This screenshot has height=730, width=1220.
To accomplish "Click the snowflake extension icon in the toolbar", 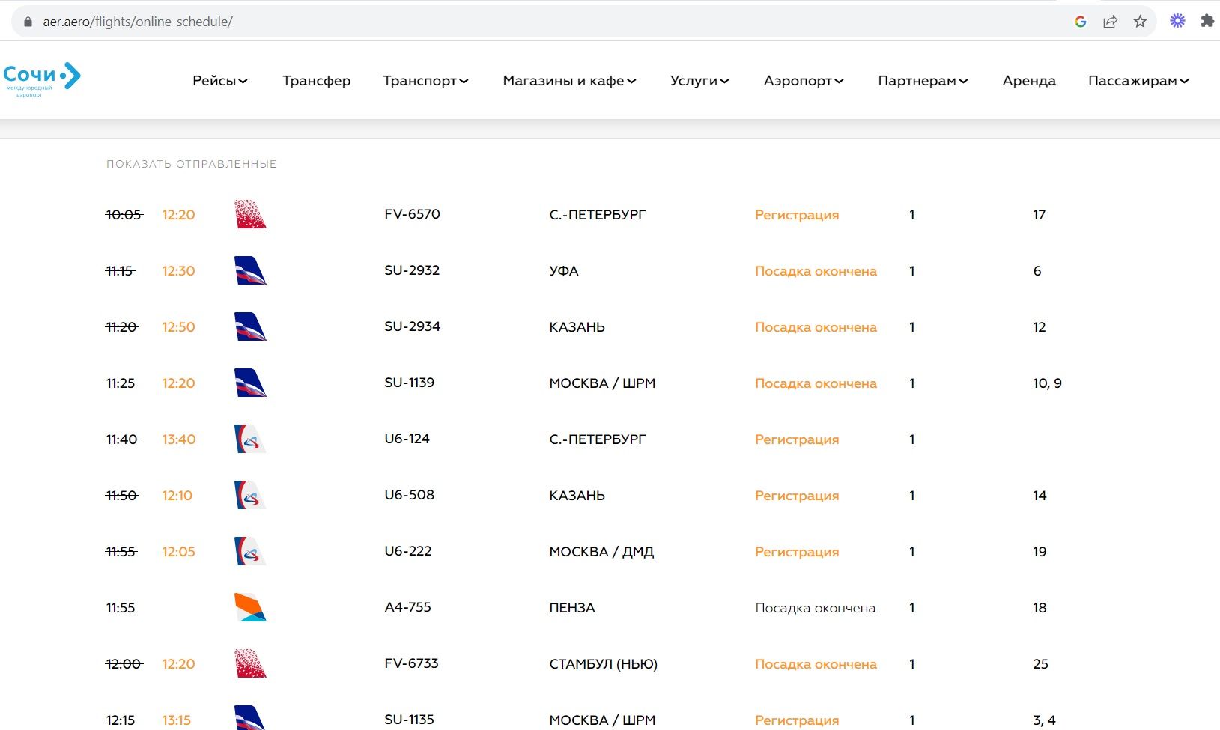I will pos(1176,22).
